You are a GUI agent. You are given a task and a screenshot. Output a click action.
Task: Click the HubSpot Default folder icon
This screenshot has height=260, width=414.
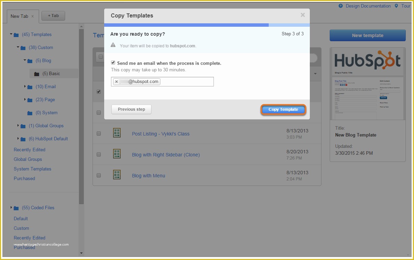click(23, 139)
